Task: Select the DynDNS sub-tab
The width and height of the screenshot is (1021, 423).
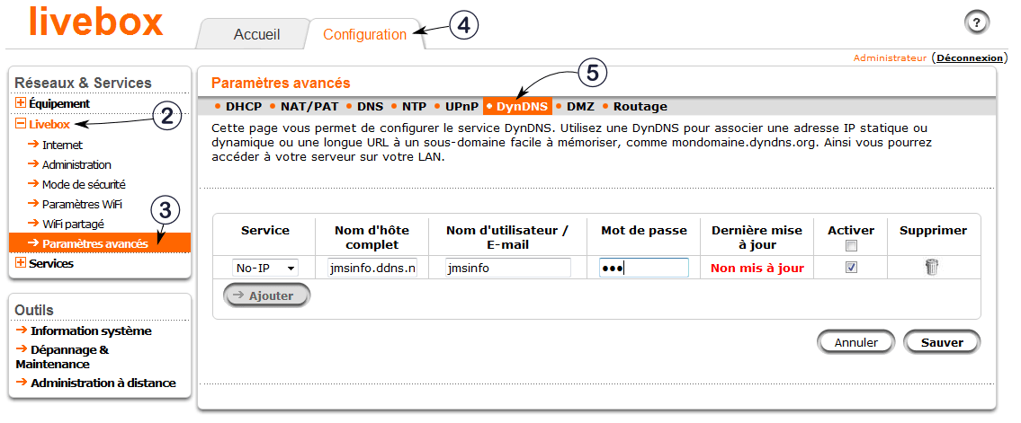Action: [x=517, y=107]
